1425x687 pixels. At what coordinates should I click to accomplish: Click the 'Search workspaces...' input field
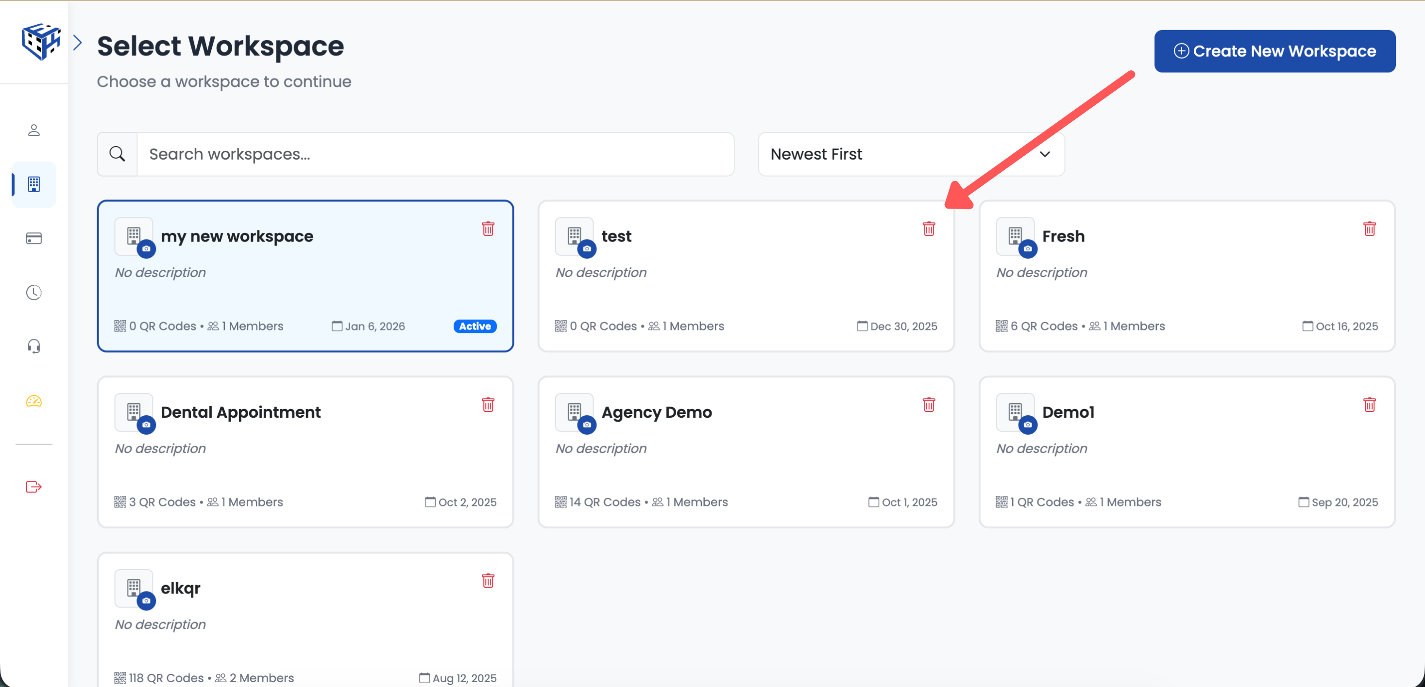(435, 154)
